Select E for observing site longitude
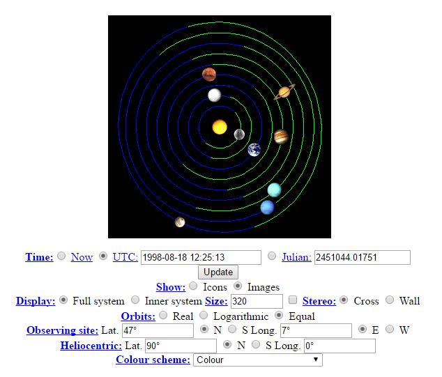 click(x=363, y=329)
